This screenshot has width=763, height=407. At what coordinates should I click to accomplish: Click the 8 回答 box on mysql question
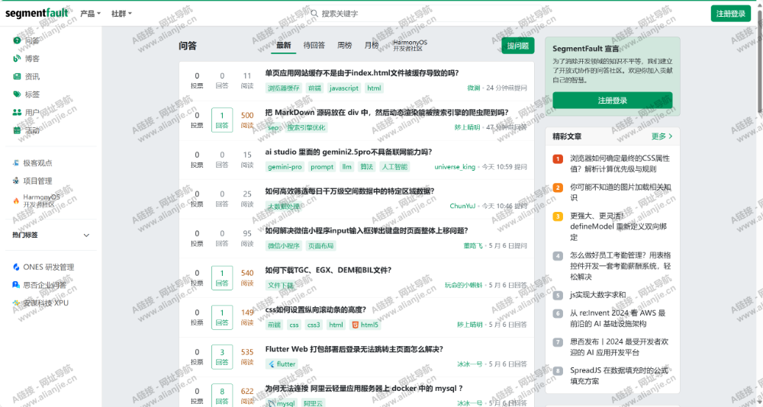pos(222,396)
